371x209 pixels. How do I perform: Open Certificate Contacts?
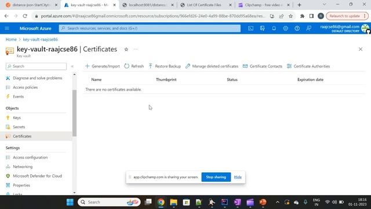263,66
